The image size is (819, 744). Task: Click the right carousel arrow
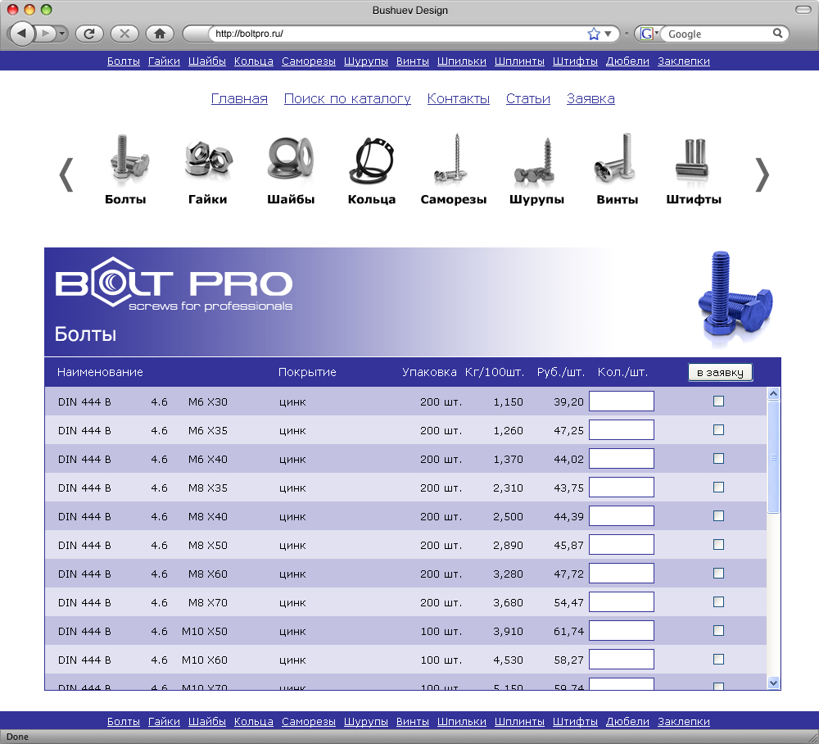(762, 174)
